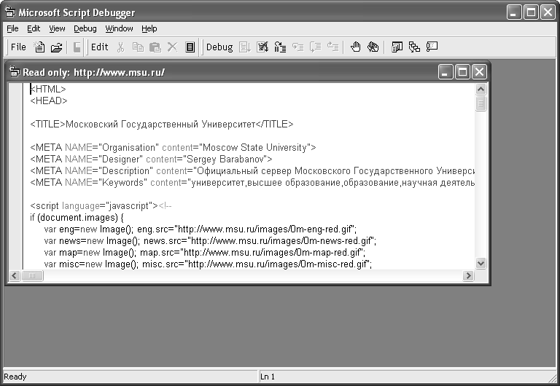Open the Edit menu
The image size is (560, 386).
(34, 28)
